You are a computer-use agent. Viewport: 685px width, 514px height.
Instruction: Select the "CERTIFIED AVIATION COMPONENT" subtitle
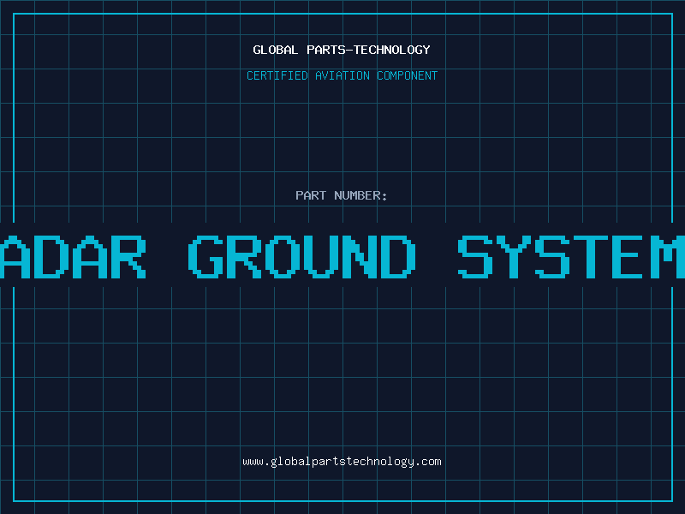tap(342, 75)
